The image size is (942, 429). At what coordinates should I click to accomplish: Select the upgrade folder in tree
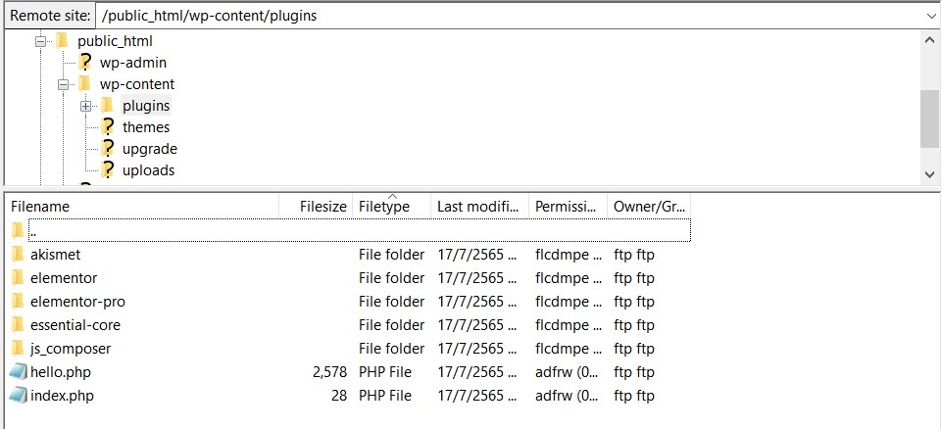[149, 149]
